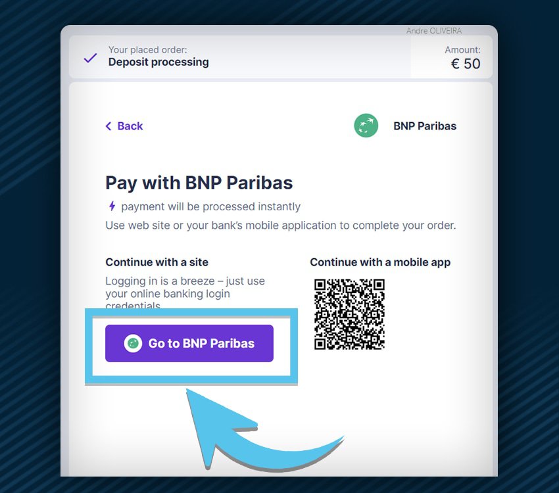559x493 pixels.
Task: Click the Your placed order label
Action: click(x=147, y=49)
